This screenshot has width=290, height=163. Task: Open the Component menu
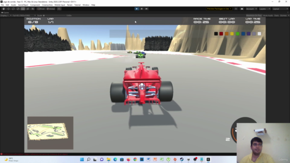pos(35,5)
